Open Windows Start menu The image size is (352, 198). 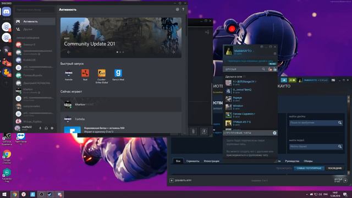[4, 194]
